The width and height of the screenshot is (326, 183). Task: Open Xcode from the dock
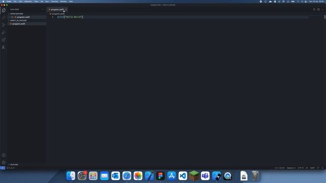tap(149, 176)
